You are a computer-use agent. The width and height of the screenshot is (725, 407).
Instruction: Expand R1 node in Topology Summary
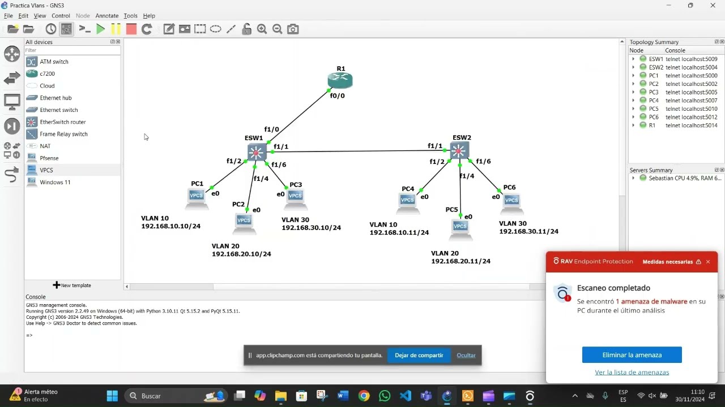tap(633, 125)
